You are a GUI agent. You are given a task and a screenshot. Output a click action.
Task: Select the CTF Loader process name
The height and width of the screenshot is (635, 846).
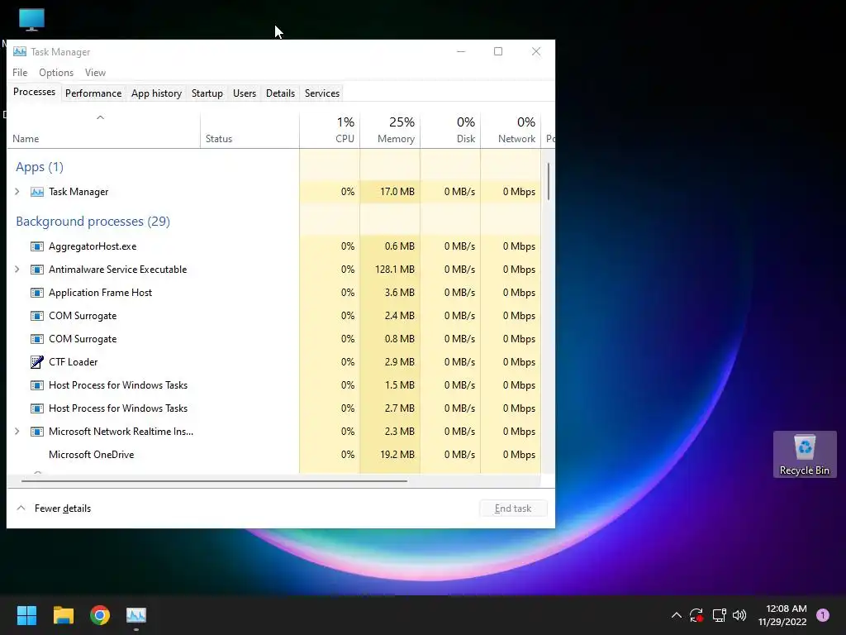(x=74, y=362)
